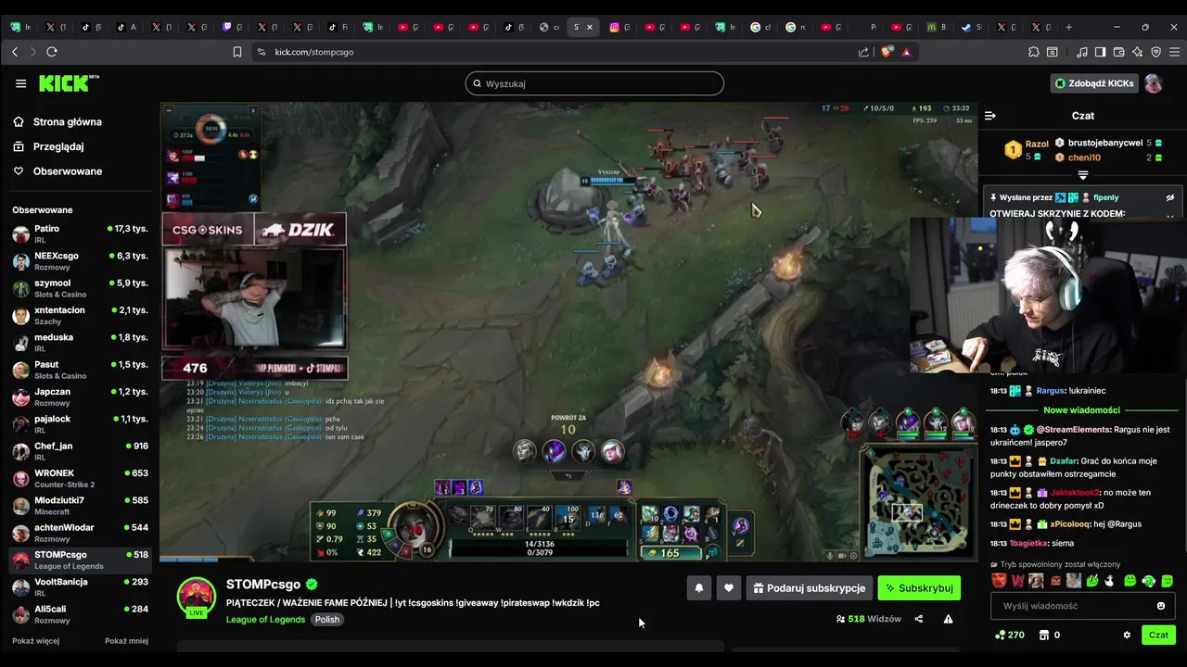Bookmark this page icon

point(237,52)
